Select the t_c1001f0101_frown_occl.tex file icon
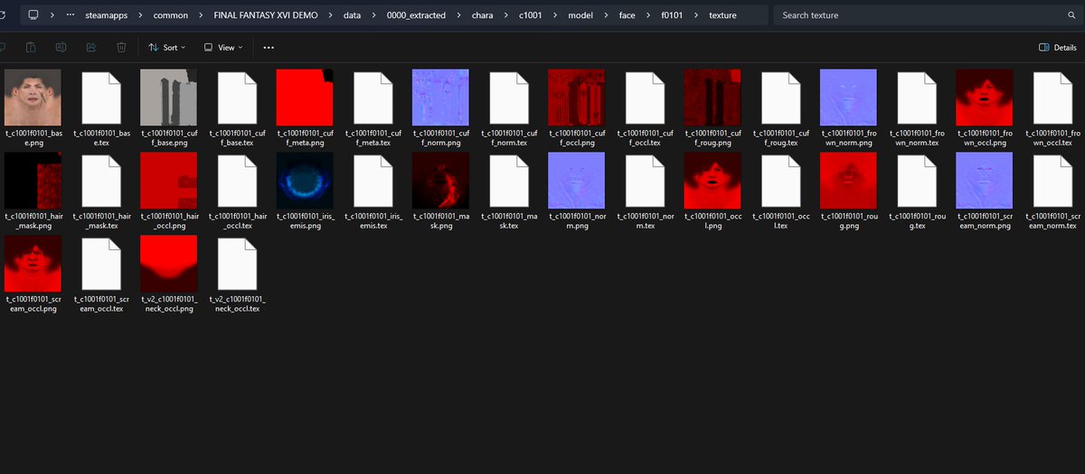1085x474 pixels. (x=1052, y=98)
